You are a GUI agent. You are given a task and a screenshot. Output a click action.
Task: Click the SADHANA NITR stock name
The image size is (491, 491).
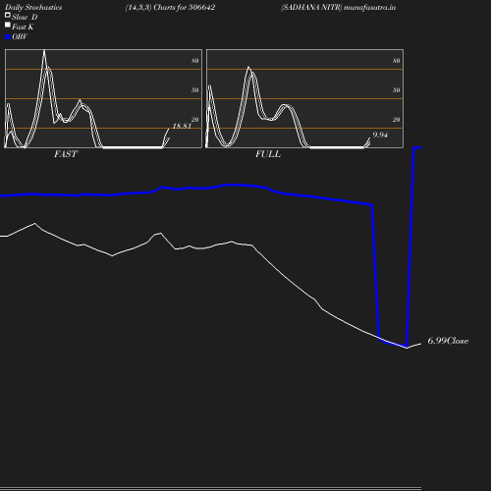[311, 7]
